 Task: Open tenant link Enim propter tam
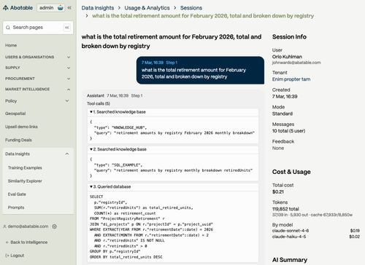pos(291,79)
